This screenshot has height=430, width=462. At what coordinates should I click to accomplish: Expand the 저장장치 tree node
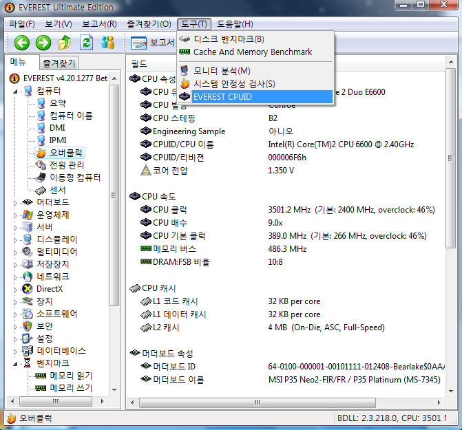pyautogui.click(x=15, y=265)
